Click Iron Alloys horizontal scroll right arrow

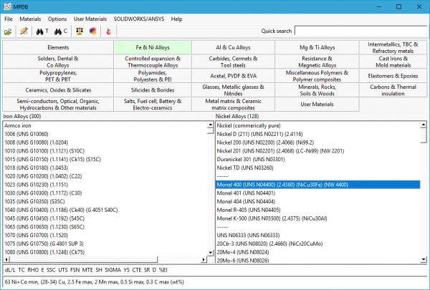[x=204, y=259]
